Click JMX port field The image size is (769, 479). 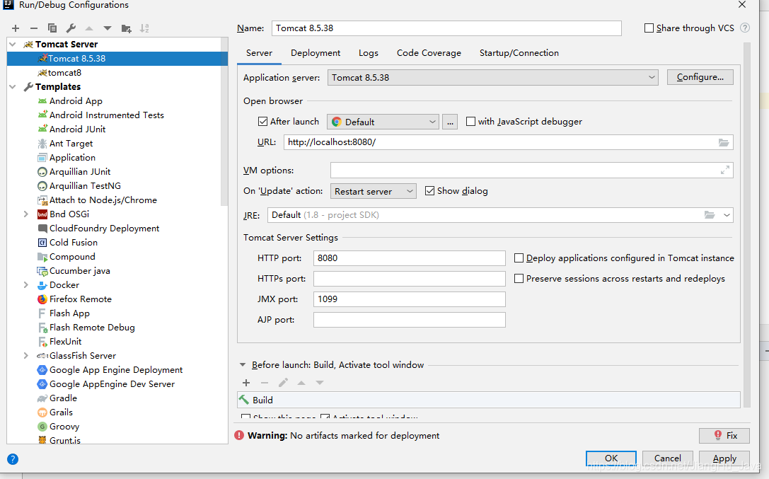[x=410, y=299]
